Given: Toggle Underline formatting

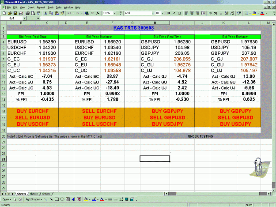Looking at the screenshot, I should tap(180, 13).
